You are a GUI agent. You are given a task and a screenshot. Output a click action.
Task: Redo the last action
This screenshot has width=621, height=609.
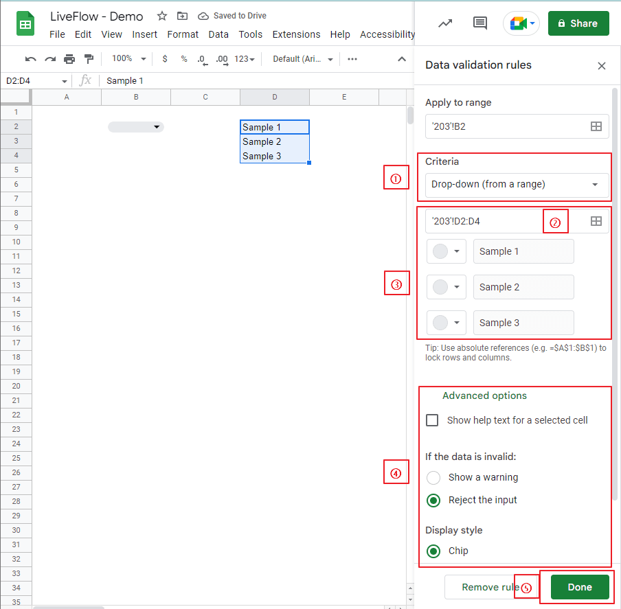[x=50, y=59]
